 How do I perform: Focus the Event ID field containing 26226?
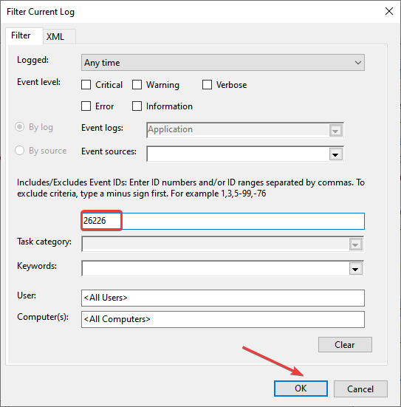(223, 221)
